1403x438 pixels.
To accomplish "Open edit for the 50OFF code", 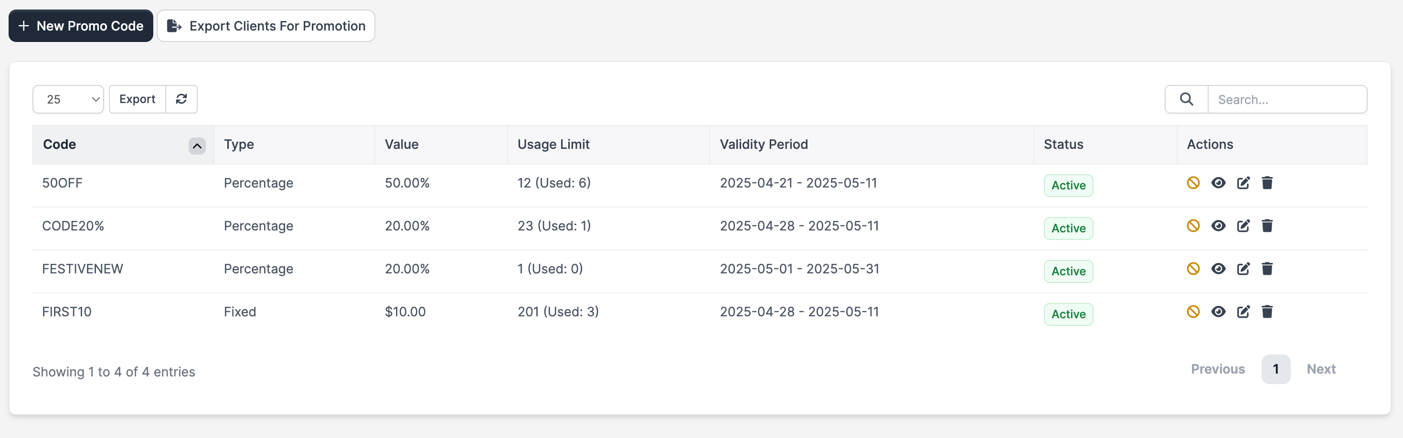I will 1243,183.
